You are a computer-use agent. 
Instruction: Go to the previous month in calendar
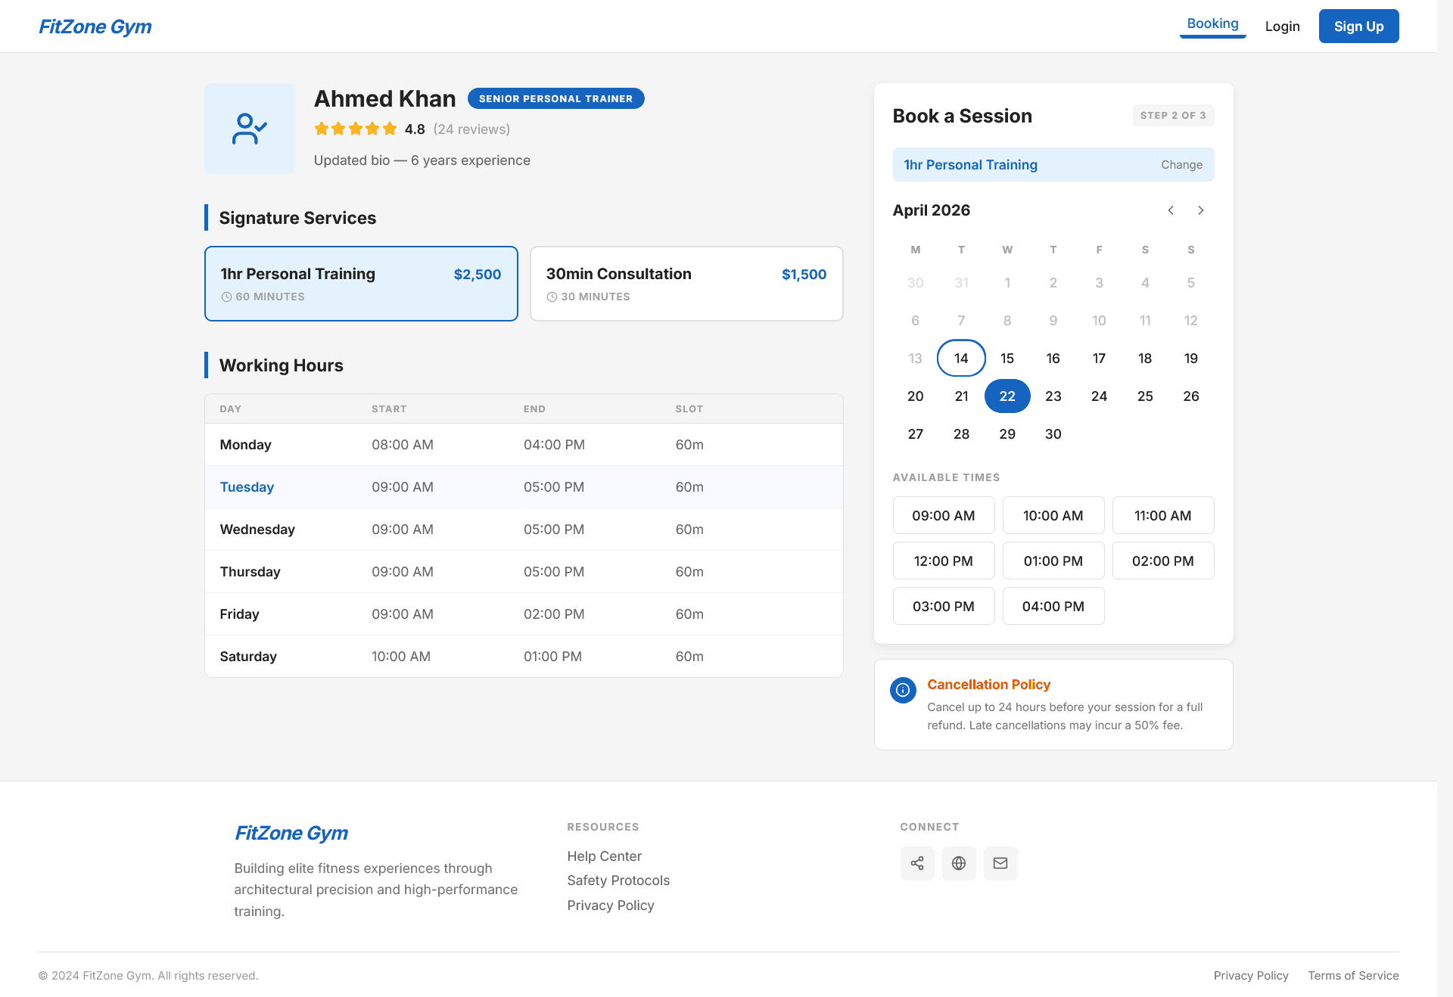1170,210
